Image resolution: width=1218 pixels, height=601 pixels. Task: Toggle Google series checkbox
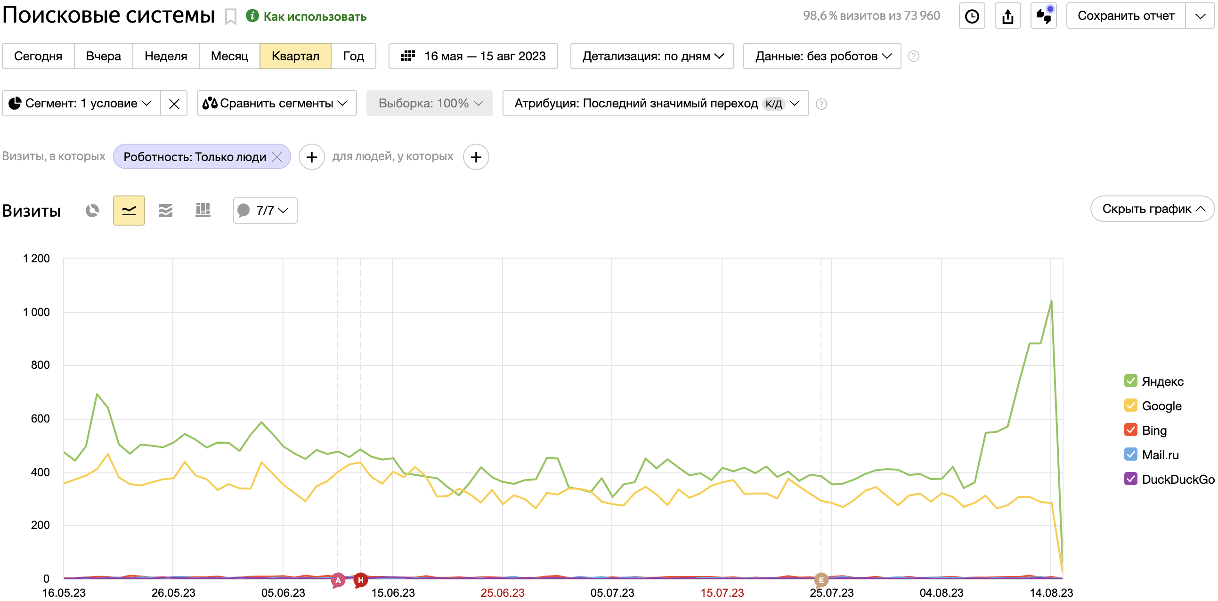(x=1130, y=406)
